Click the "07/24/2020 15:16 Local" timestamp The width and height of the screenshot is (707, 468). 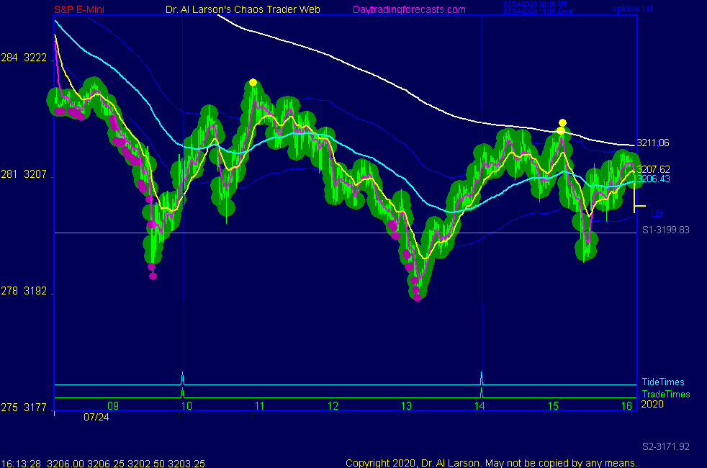[x=539, y=12]
